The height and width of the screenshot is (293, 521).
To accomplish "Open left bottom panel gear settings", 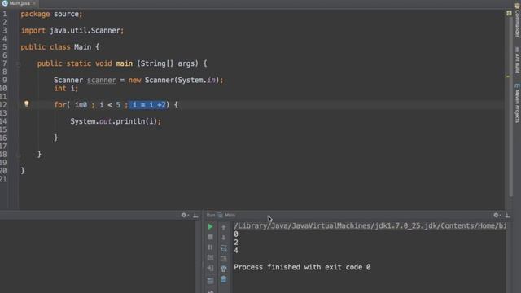I will click(184, 215).
